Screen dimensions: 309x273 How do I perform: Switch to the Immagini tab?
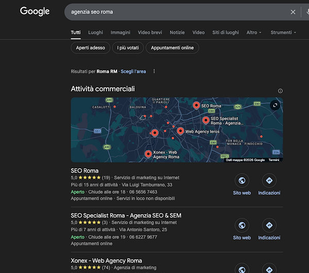(x=121, y=32)
